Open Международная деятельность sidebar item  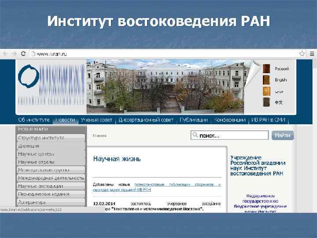point(51,178)
